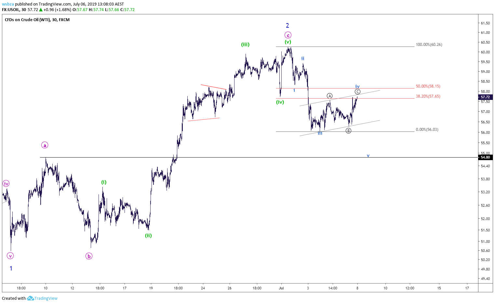Click the H:57.74 high value
Viewport: 495px width, 304px height.
96,10
